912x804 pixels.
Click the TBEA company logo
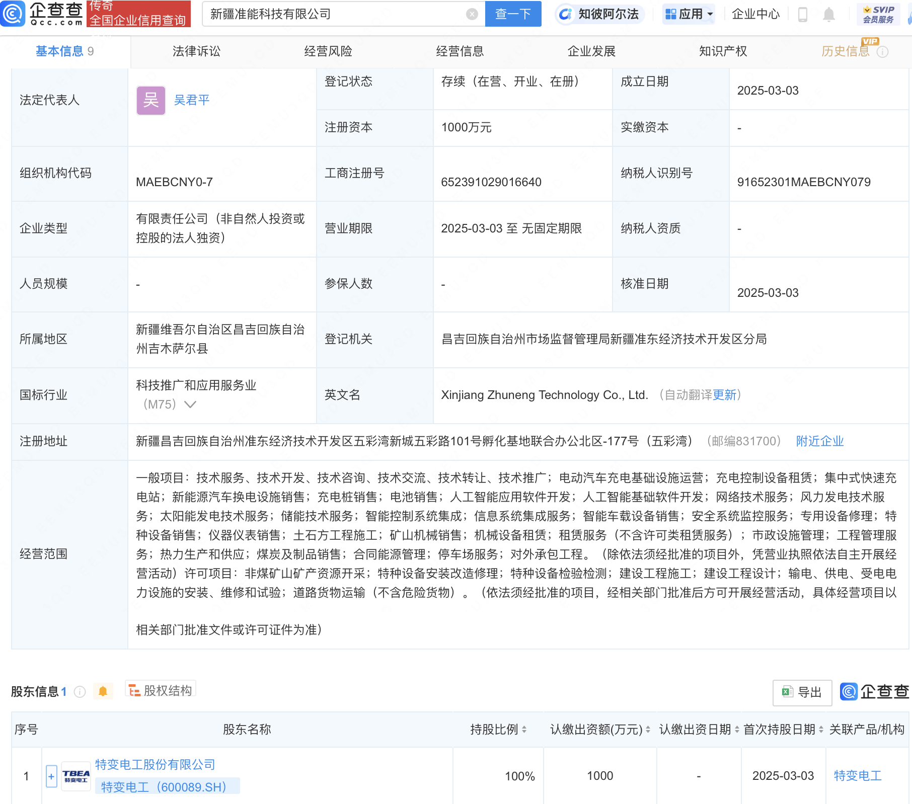[x=76, y=777]
